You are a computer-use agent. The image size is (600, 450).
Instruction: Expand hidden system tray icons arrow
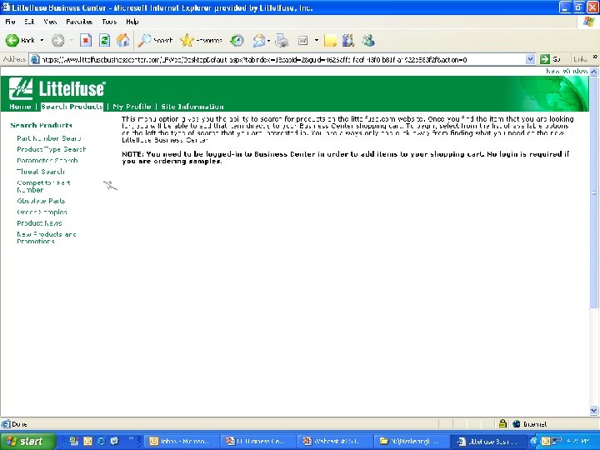coord(534,441)
